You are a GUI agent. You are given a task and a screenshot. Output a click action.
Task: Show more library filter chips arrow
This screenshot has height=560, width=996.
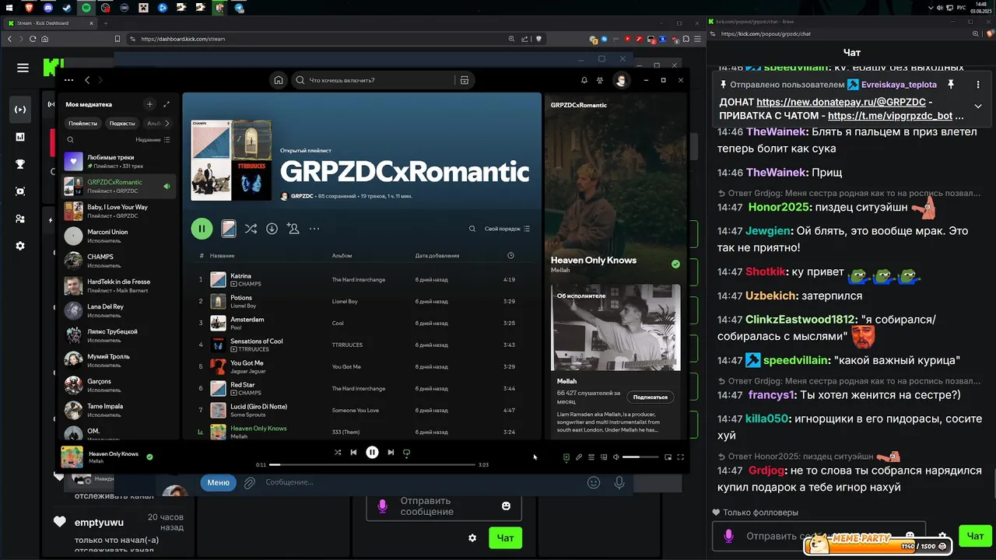coord(167,123)
